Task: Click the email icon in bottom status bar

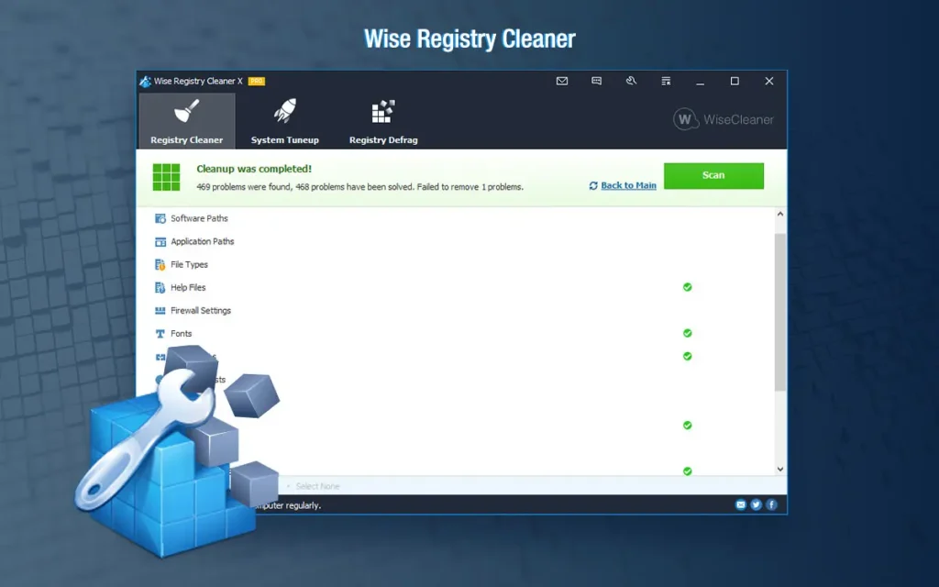Action: 741,504
